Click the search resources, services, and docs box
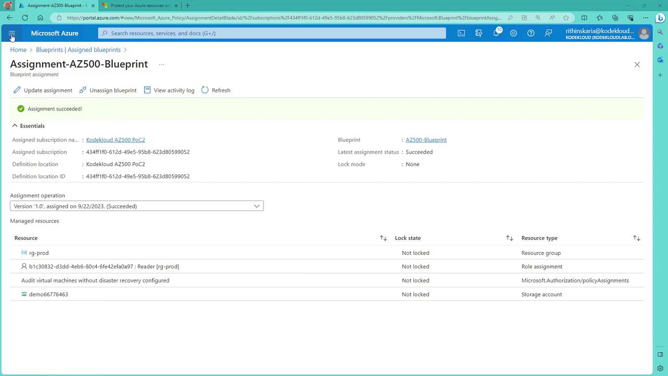The height and width of the screenshot is (376, 668). click(x=272, y=33)
